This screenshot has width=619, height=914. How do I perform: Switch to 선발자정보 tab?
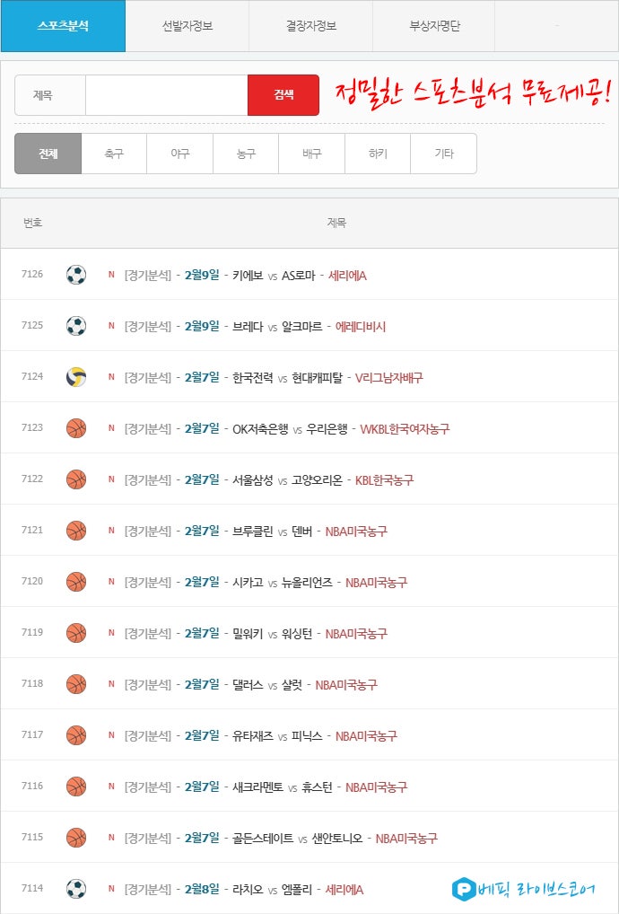click(x=187, y=26)
